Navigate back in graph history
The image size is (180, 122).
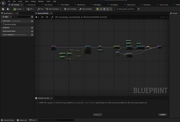tap(42, 17)
